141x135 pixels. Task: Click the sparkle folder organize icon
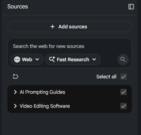point(15,77)
